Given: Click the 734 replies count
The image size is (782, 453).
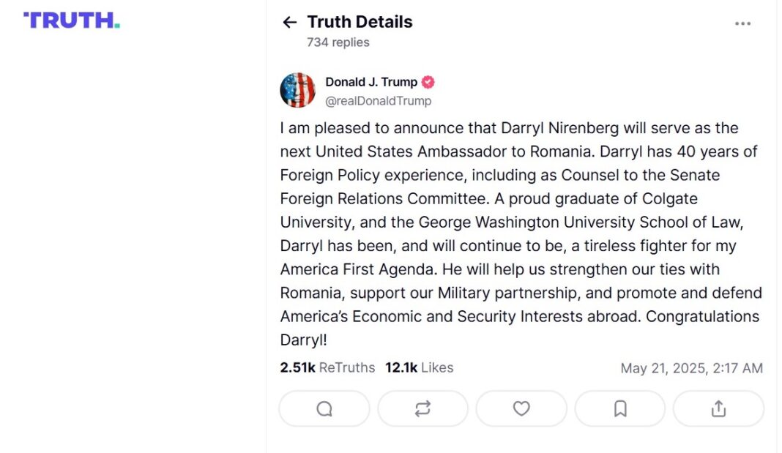Looking at the screenshot, I should (338, 42).
